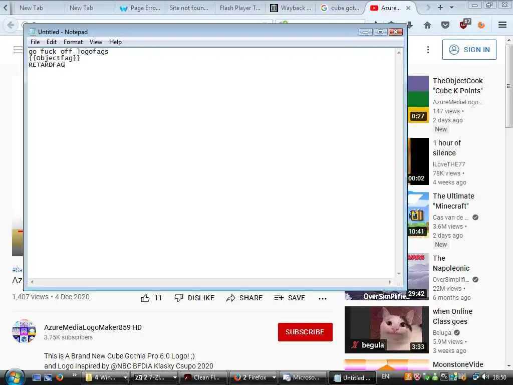The width and height of the screenshot is (513, 385).
Task: Click the 18:50 system clock
Action: [499, 377]
